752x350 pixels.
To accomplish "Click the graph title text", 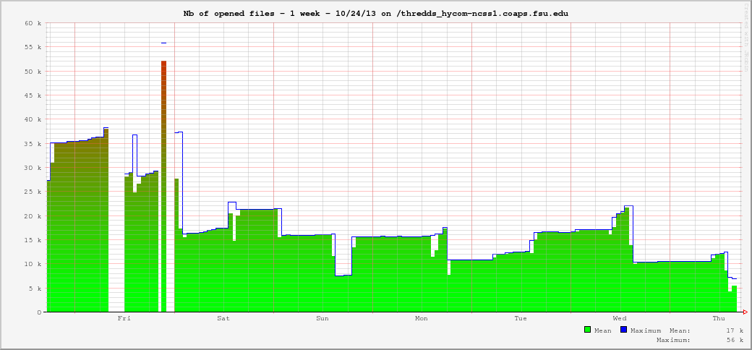I will (x=376, y=14).
